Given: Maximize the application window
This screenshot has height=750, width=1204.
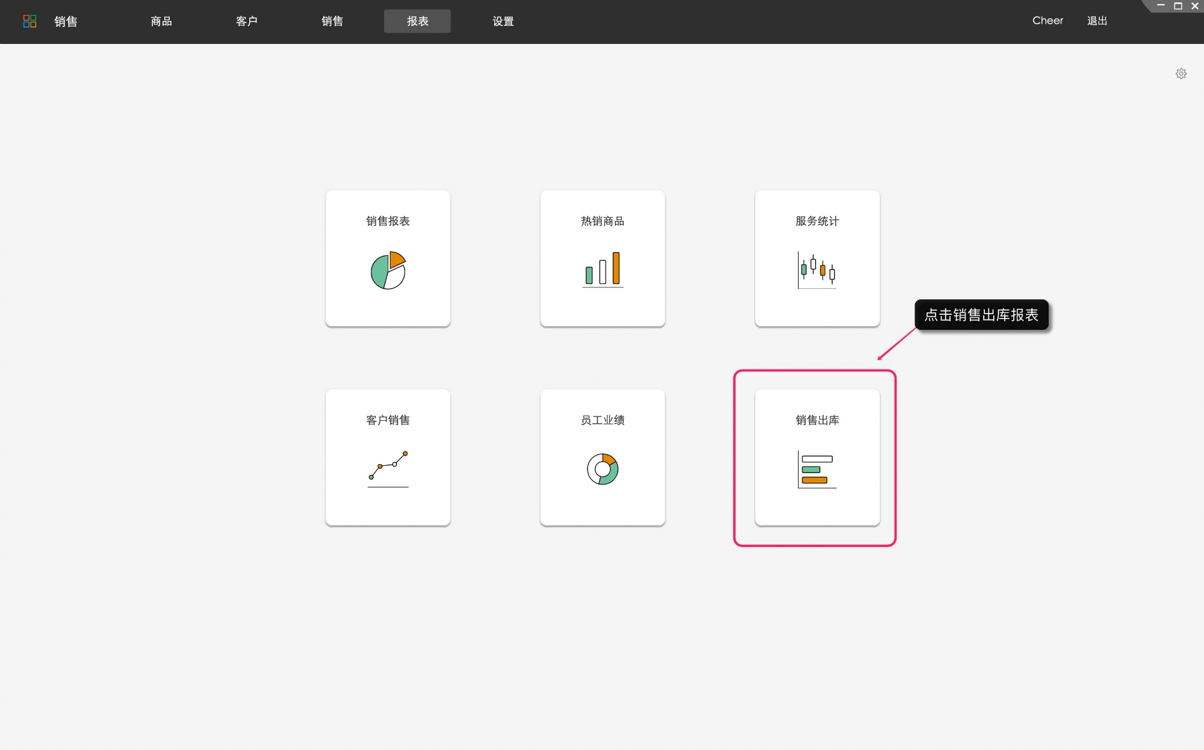Looking at the screenshot, I should click(1178, 6).
